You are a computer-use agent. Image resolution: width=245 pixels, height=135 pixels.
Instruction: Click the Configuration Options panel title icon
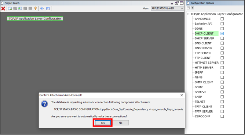[188, 3]
